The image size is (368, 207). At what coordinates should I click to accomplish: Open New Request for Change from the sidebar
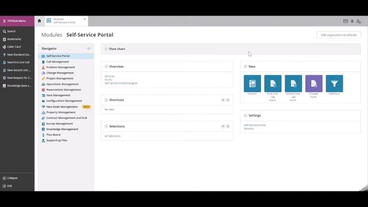17,78
